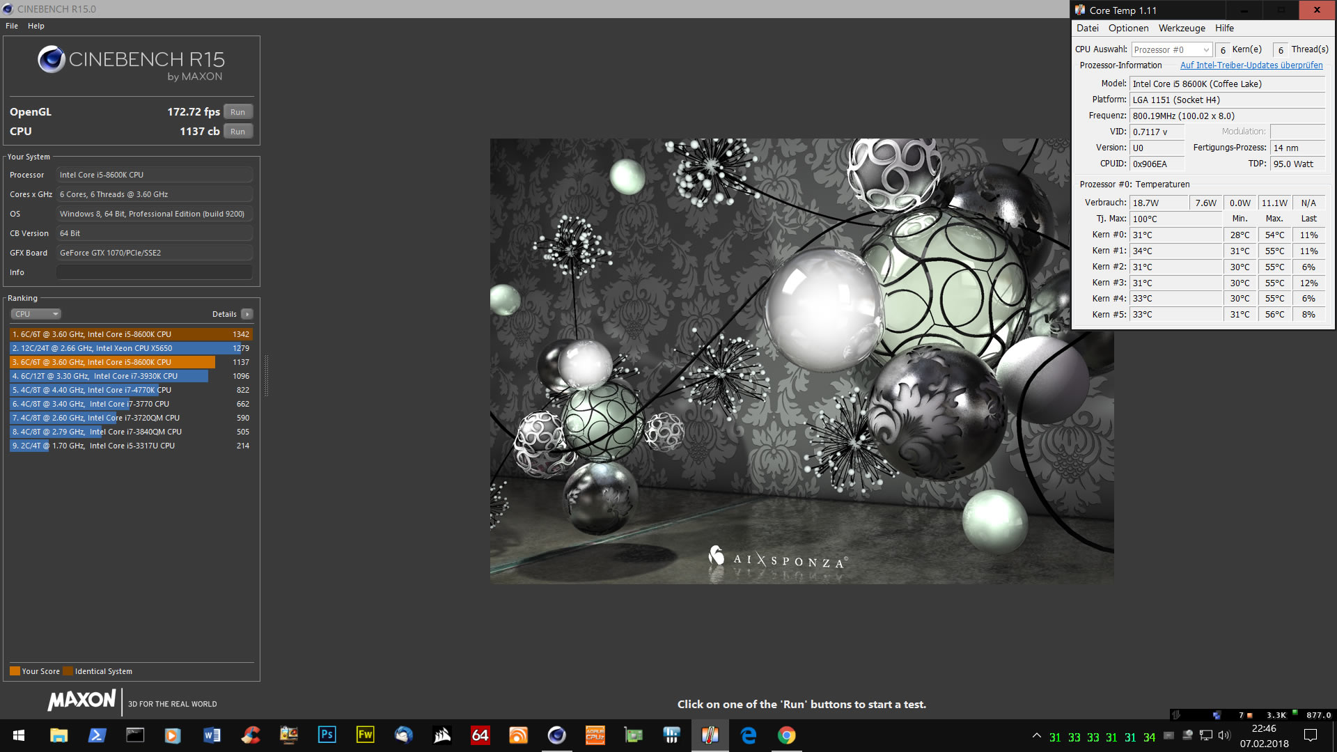Open the Werkzeuge menu in Core Temp
This screenshot has width=1337, height=752.
1181,29
